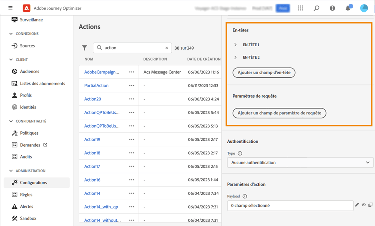Image resolution: width=375 pixels, height=226 pixels.
Task: Expand the EN-TÊTE 2 header
Action: (236, 57)
